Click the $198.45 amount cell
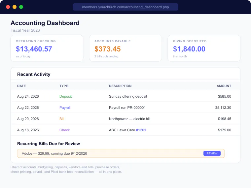251x188 pixels. click(225, 119)
